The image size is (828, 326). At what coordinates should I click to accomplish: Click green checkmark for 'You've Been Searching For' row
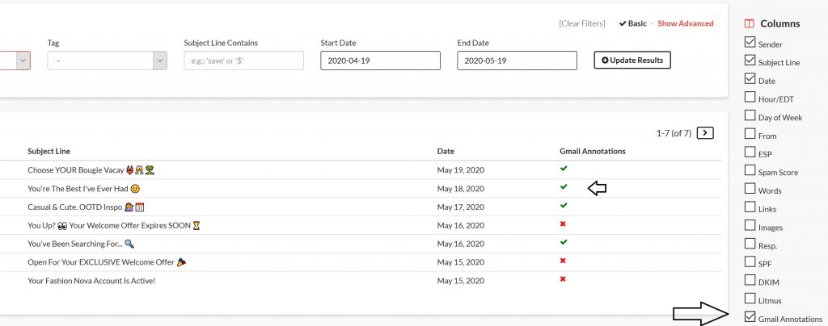click(x=564, y=241)
